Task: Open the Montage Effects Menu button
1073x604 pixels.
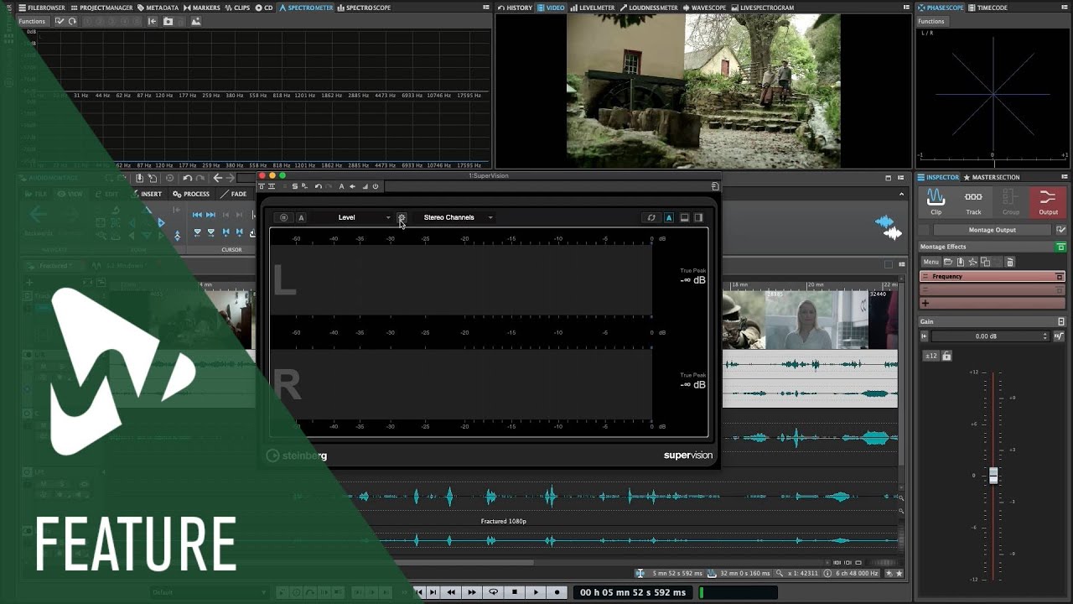Action: 930,262
